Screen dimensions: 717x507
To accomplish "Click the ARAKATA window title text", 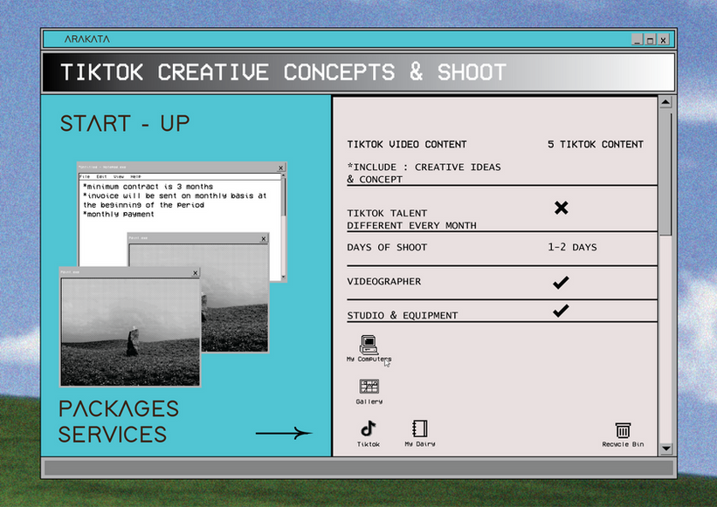I will click(86, 39).
